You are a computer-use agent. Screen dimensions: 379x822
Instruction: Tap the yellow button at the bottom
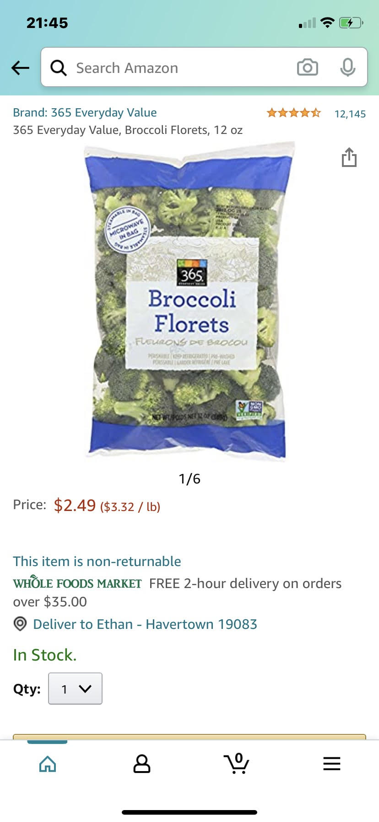coord(189,737)
